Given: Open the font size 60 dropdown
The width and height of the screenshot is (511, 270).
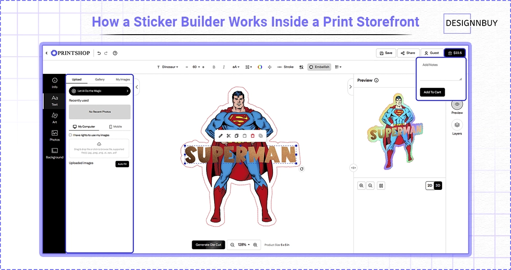Looking at the screenshot, I should pos(196,67).
